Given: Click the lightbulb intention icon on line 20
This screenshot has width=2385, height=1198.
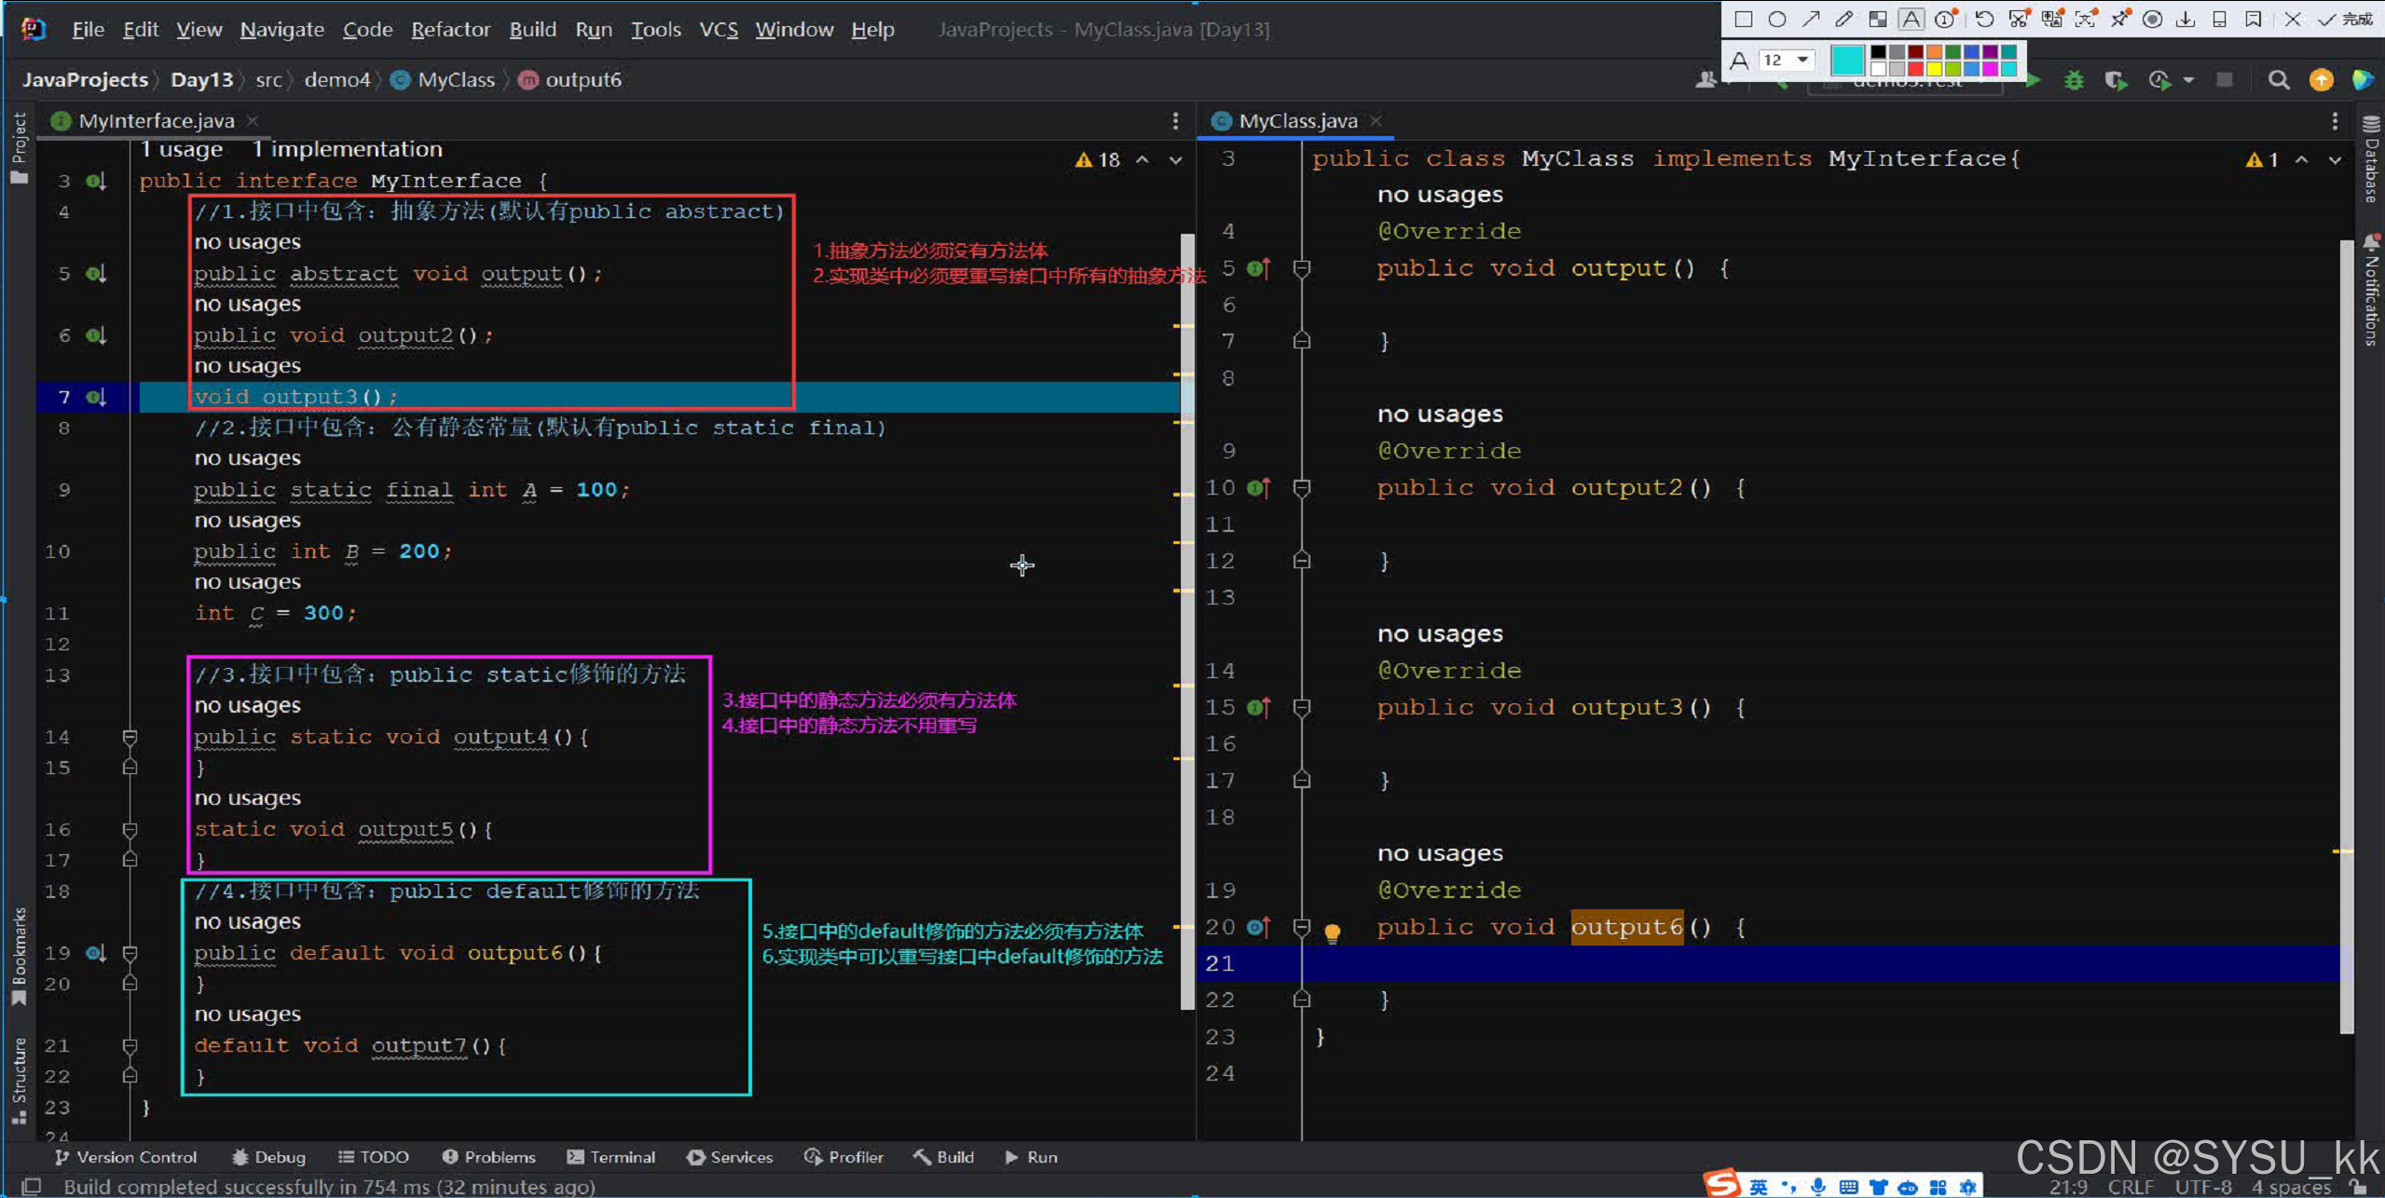Looking at the screenshot, I should point(1332,933).
